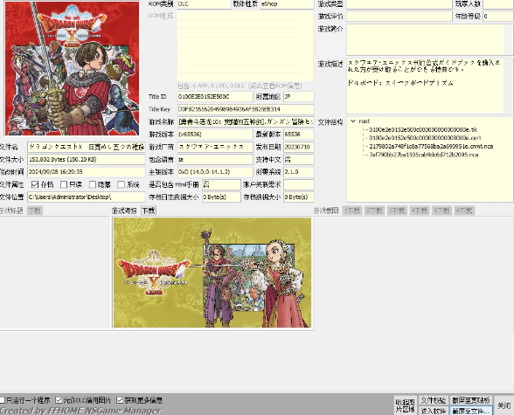Viewport: 514px width, 415px height.
Task: Click the 截屏至剪贴板 button
Action: pos(470,400)
